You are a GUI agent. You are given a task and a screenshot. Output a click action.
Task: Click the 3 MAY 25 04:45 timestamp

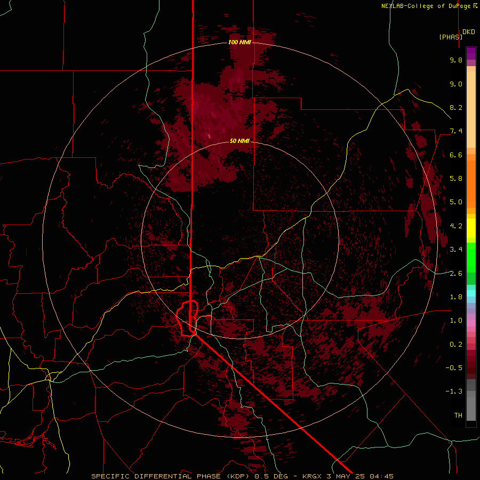pos(359,476)
